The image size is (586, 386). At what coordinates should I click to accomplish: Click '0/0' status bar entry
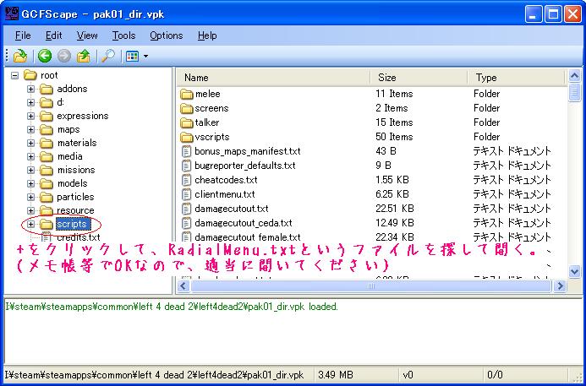[x=495, y=374]
